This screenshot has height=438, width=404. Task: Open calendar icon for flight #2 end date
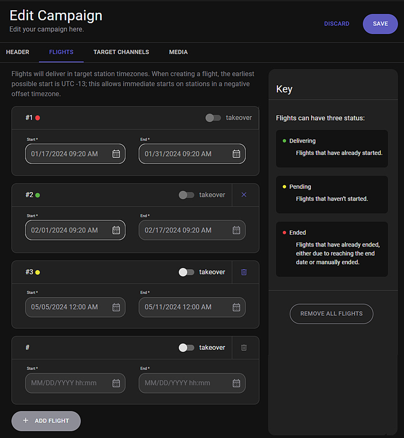point(236,230)
